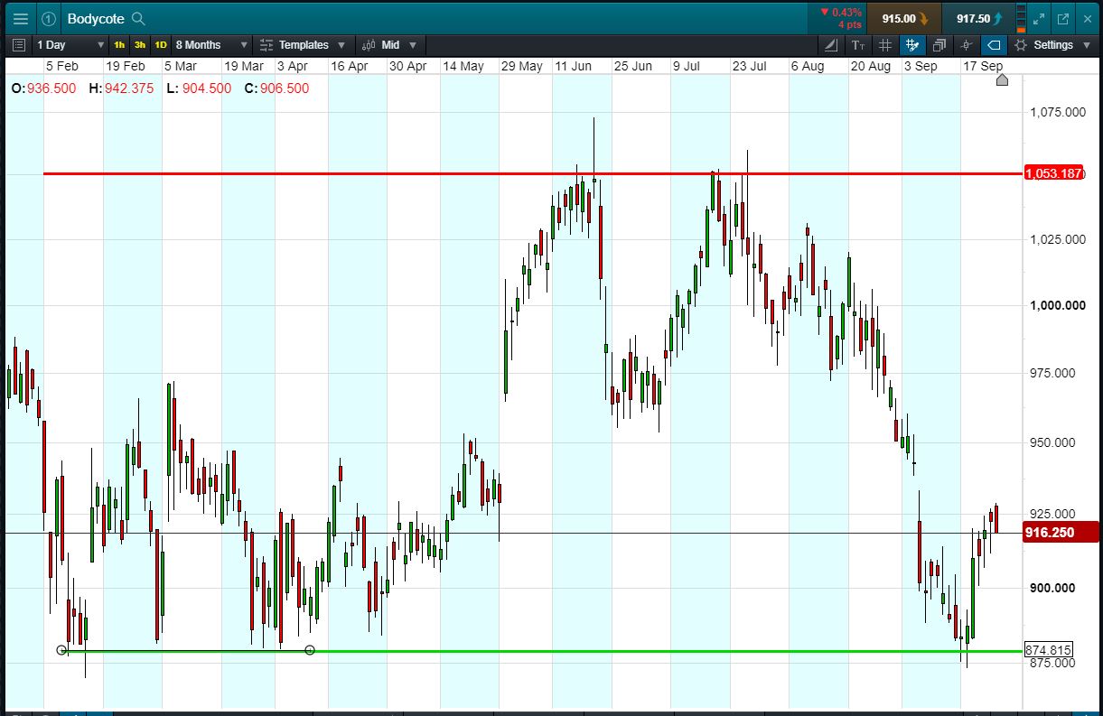Screen dimensions: 1103x716
Task: Pop out chart into new window
Action: point(1063,18)
